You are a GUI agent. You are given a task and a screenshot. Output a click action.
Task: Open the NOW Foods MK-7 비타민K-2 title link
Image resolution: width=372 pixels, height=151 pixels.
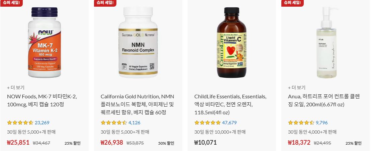click(x=42, y=100)
